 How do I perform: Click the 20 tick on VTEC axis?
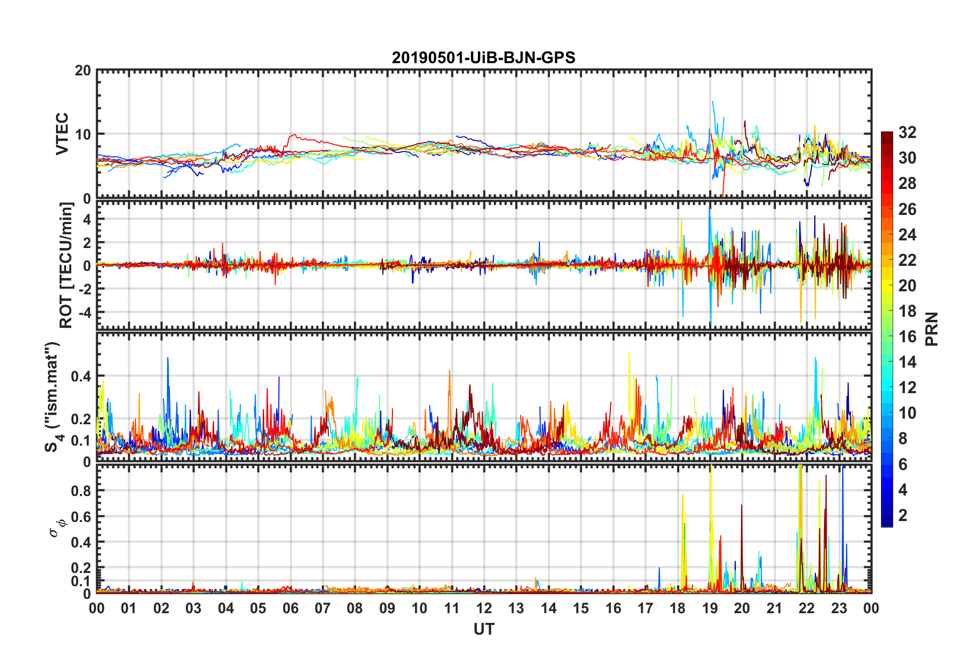(x=83, y=70)
